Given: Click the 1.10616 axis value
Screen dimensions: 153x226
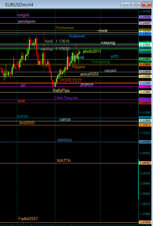Looking at the screenshot, I should click(145, 133).
